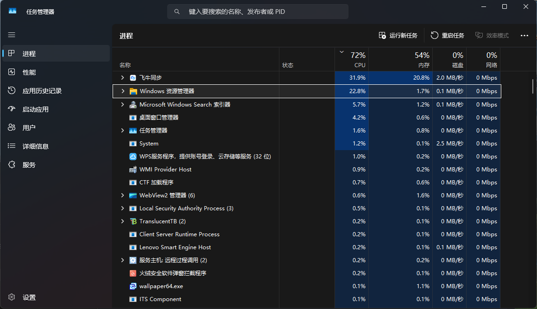Switch to the 性能 tab
This screenshot has height=309, width=537.
(56, 72)
